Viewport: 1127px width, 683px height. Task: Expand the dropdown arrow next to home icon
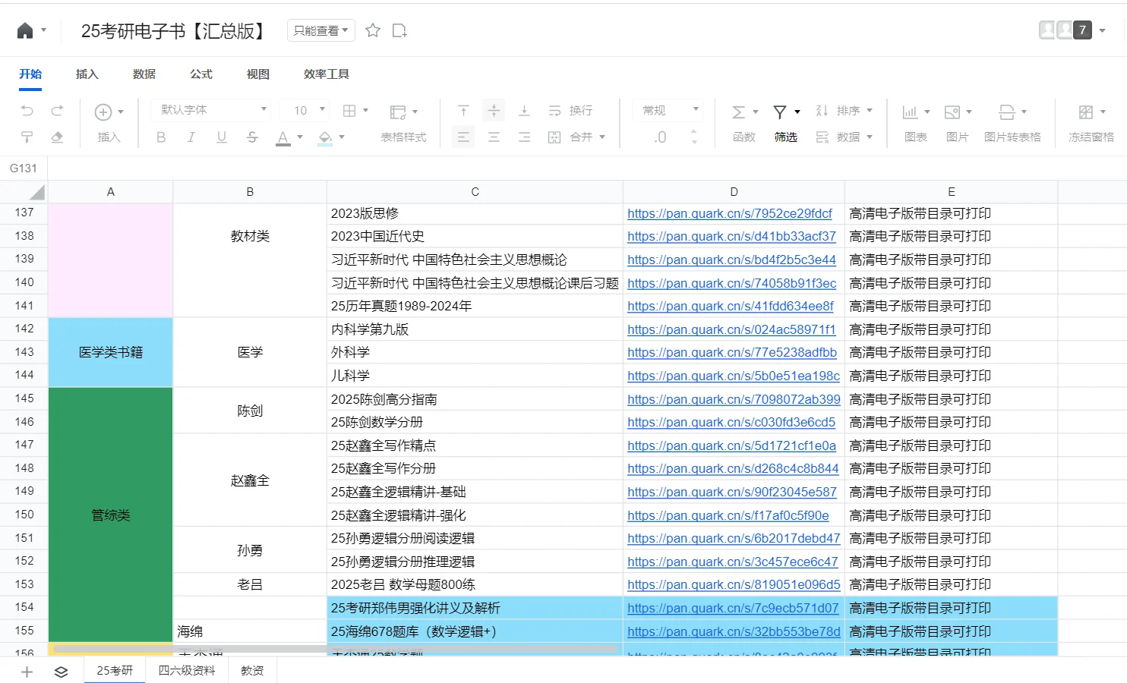coord(43,30)
